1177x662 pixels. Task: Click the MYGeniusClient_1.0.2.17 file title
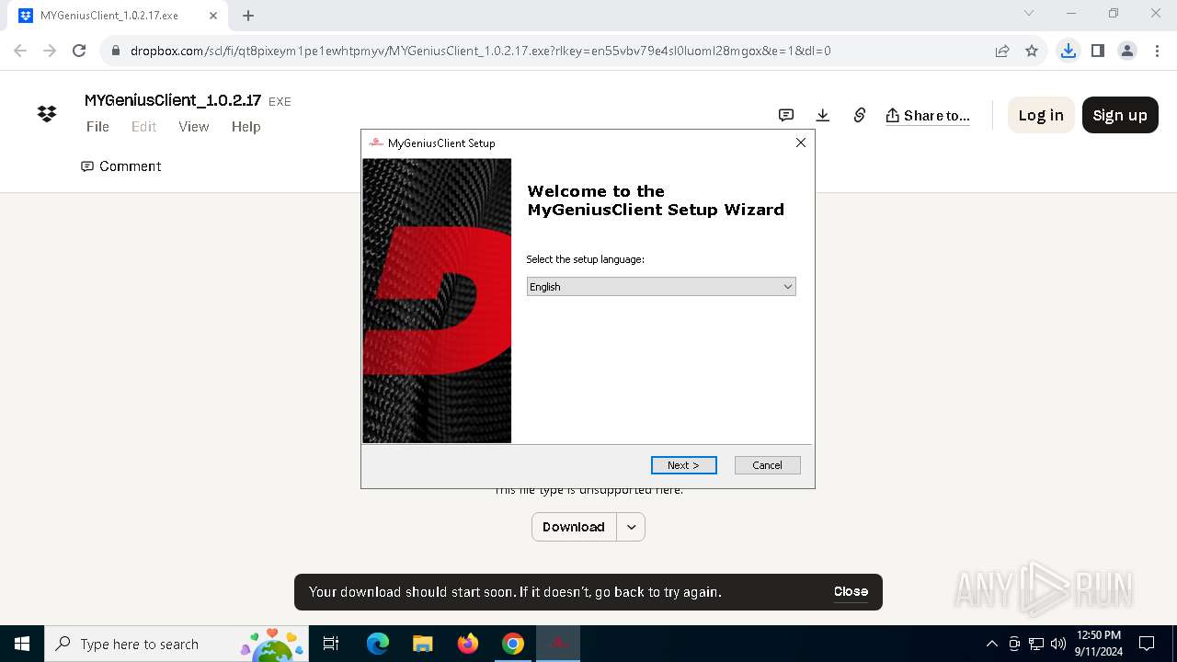(x=173, y=100)
